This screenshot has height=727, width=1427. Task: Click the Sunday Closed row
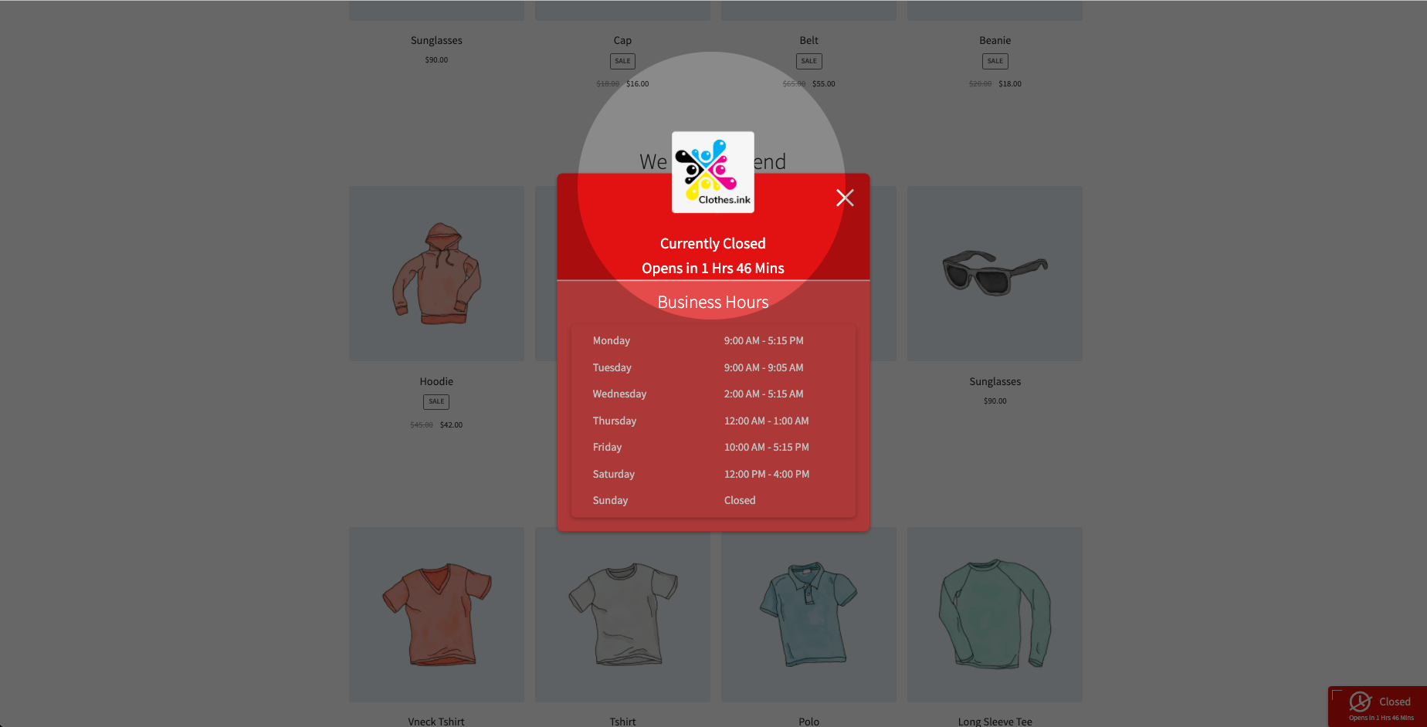(713, 500)
